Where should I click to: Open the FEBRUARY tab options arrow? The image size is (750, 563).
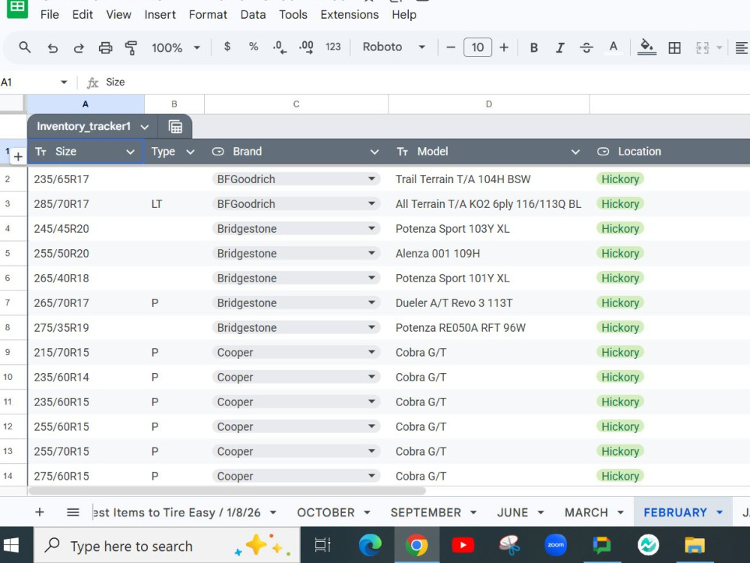(719, 513)
